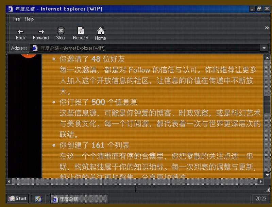
Task: Expand the toolbar overflow chevron
Action: click(267, 28)
